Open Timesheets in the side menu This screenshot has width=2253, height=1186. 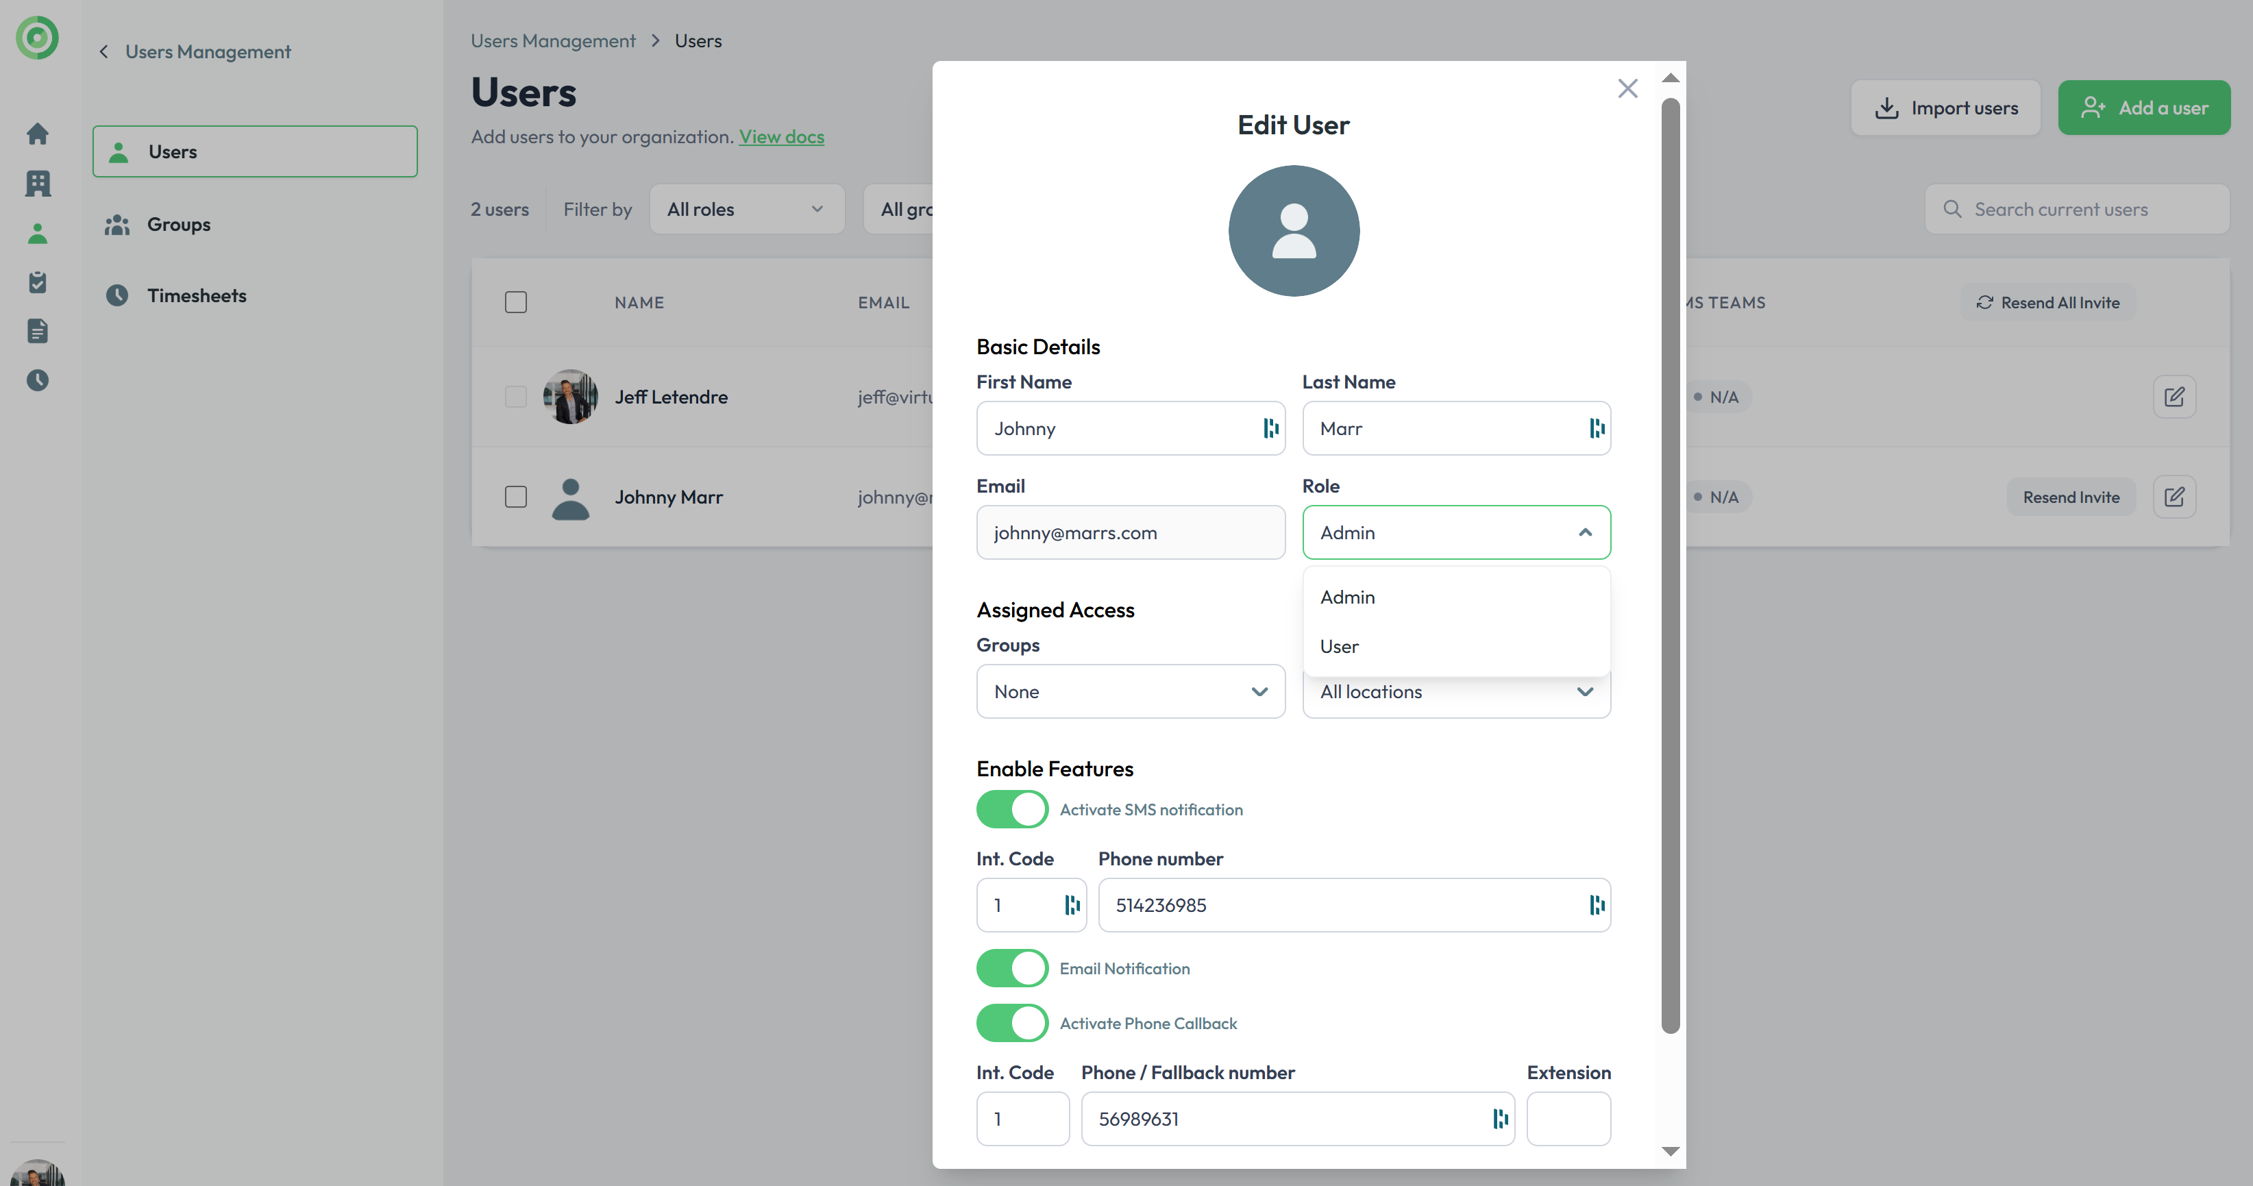196,295
